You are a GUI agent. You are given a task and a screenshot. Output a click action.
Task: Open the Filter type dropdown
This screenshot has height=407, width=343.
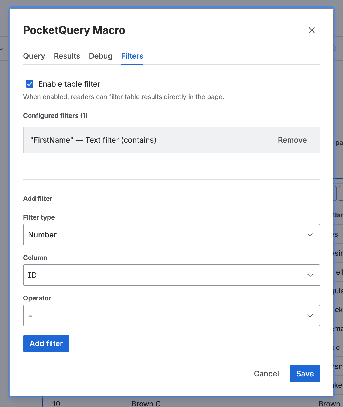[172, 235]
